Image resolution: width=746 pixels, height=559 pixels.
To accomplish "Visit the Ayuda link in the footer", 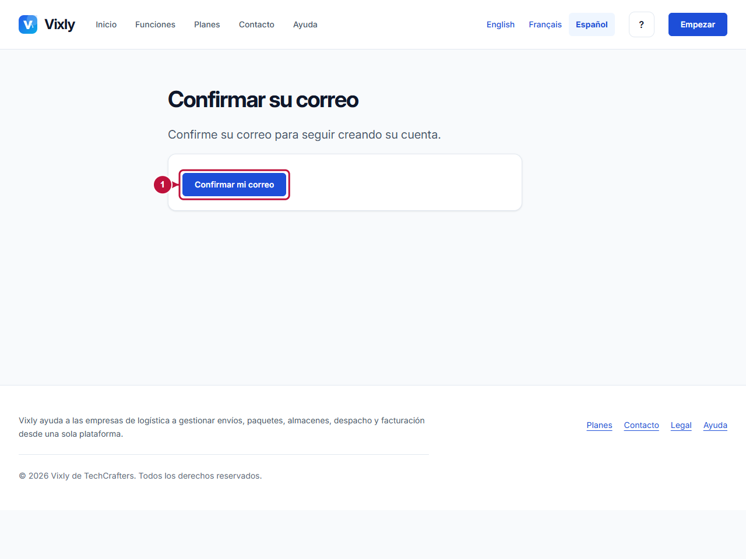I will (715, 425).
